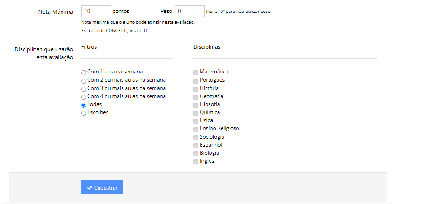Toggle the Português checkbox
Viewport: 448px width, 204px height.
tap(196, 81)
